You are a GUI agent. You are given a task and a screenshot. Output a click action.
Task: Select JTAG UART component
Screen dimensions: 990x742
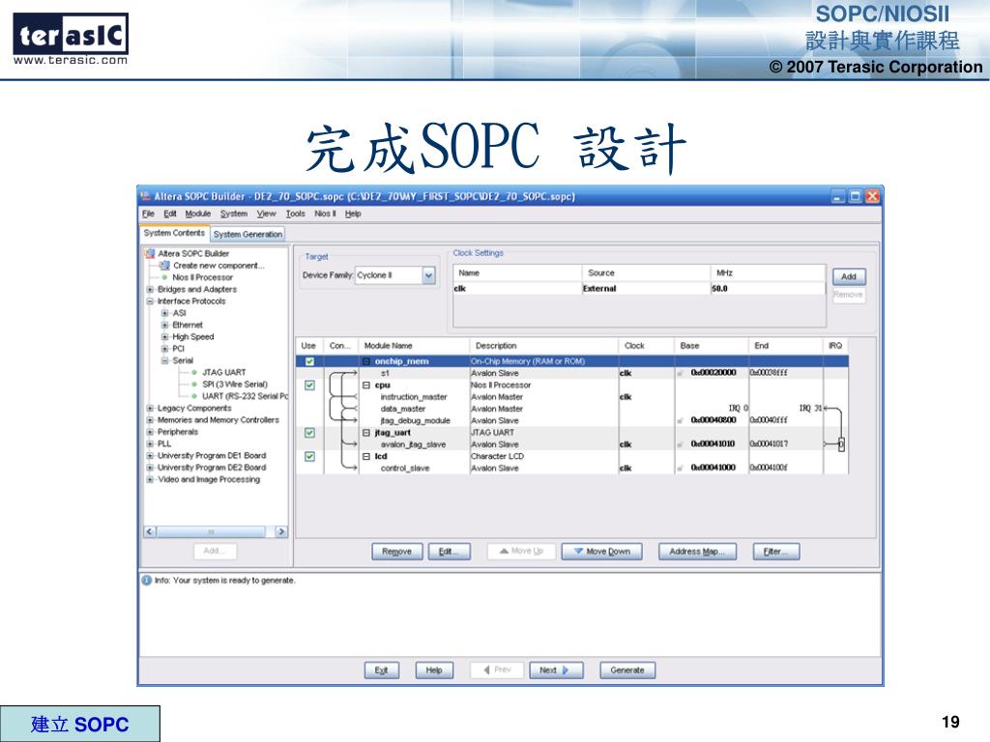click(224, 372)
